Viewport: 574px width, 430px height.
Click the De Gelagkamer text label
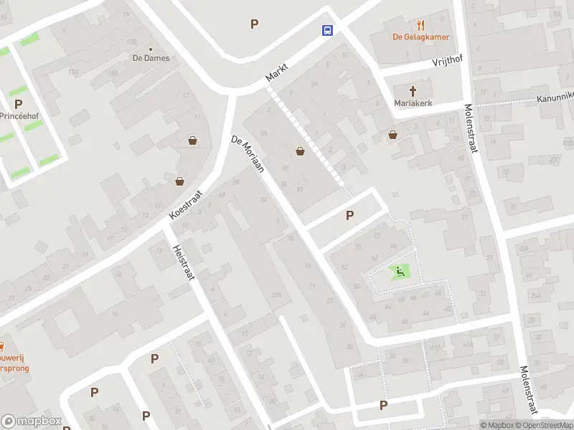tap(420, 37)
